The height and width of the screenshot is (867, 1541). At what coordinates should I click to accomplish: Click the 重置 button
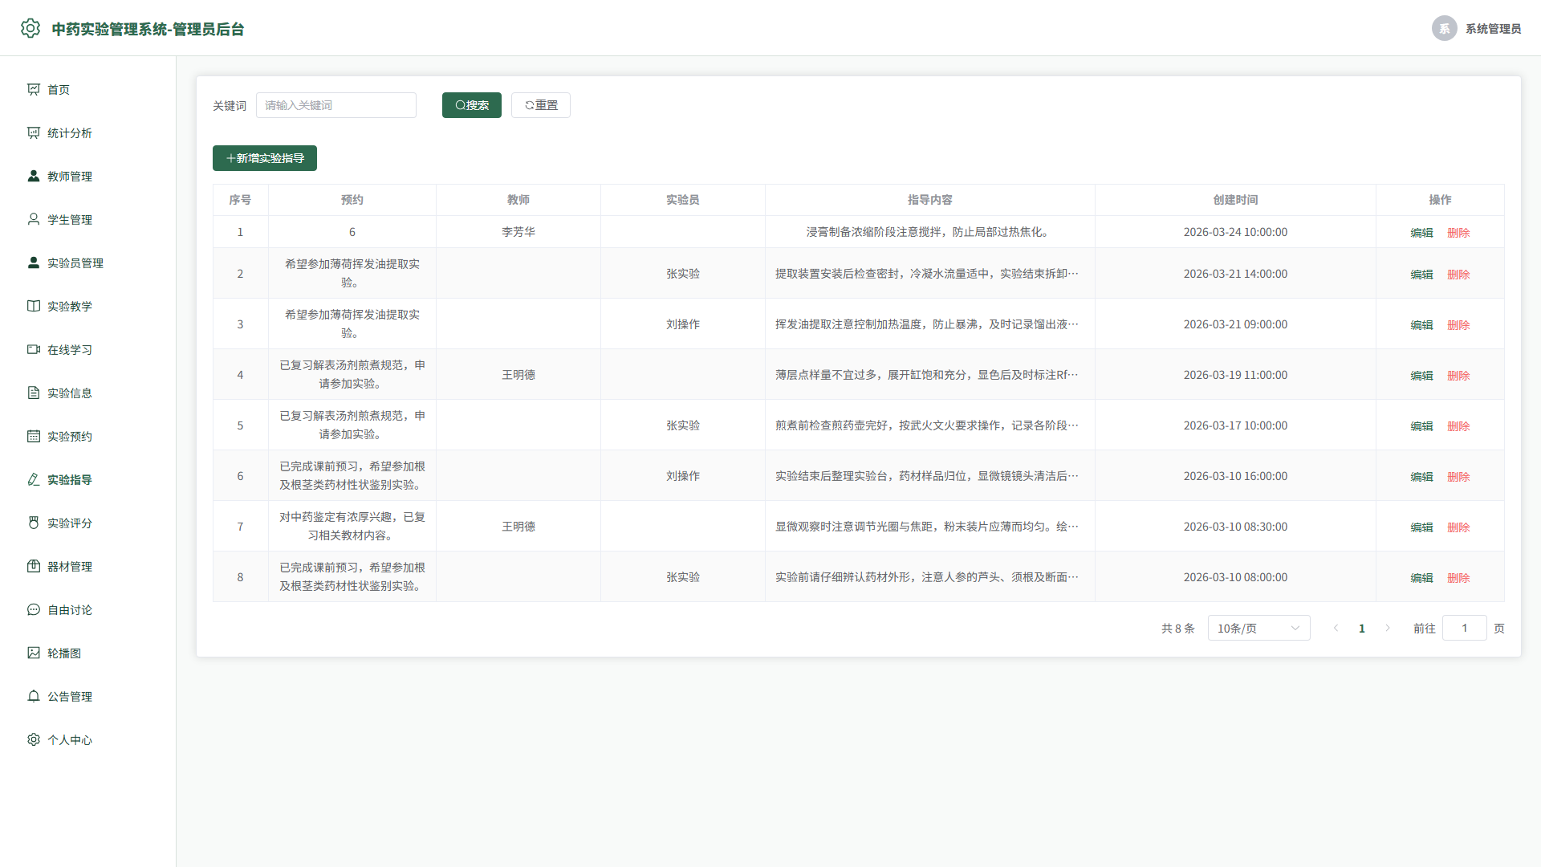[541, 105]
